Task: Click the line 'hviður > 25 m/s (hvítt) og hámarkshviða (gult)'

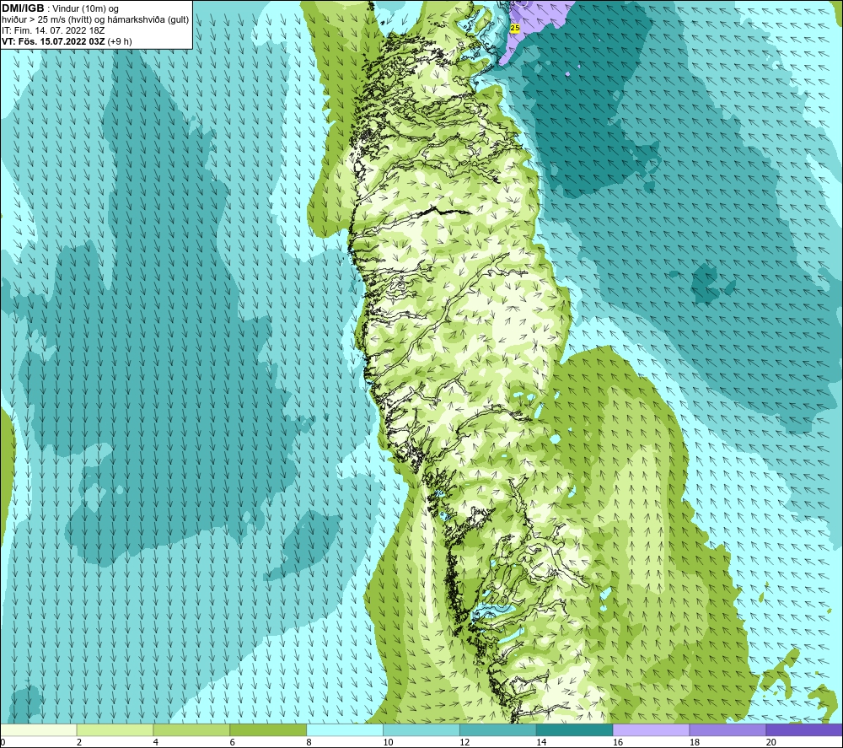Action: coord(95,19)
